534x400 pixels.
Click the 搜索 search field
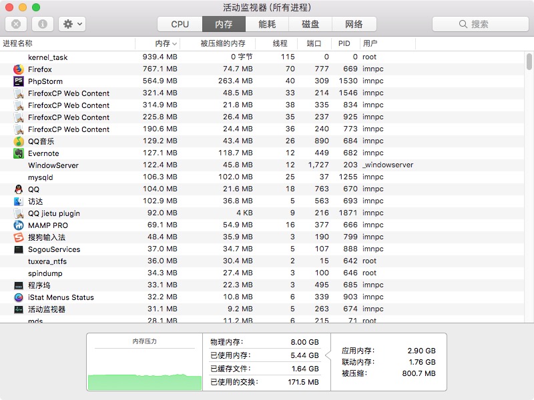click(480, 24)
